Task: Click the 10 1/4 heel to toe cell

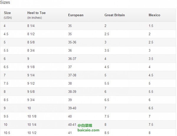Action: coord(32,125)
